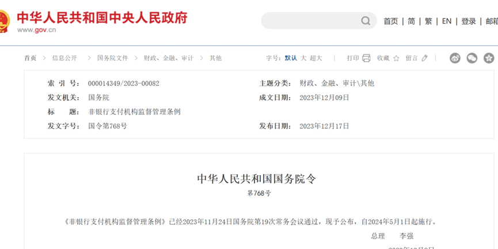498x249 pixels.
Task: Open 财政、金融、审计 breadcrumb link
Action: coord(168,58)
